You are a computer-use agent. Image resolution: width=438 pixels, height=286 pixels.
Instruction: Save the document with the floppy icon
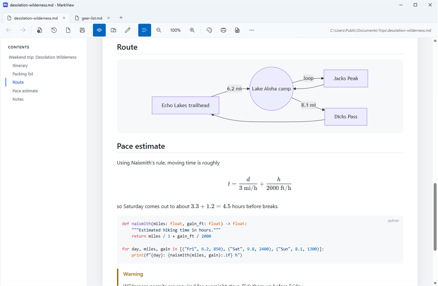coord(82,30)
